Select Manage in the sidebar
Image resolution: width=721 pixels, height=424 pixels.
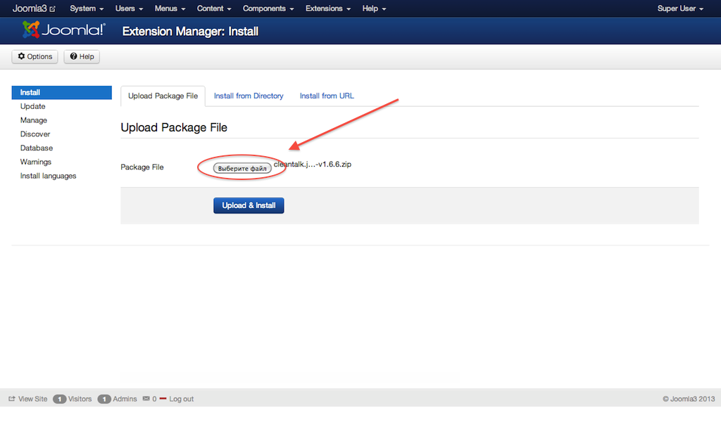pos(34,120)
